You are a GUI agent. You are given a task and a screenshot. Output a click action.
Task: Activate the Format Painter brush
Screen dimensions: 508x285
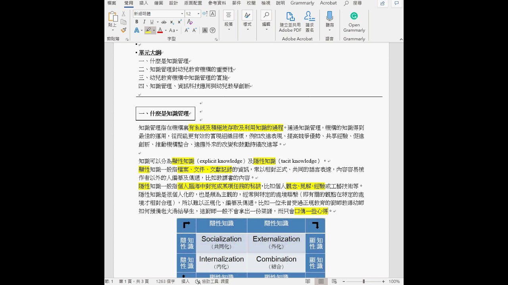pos(123,30)
